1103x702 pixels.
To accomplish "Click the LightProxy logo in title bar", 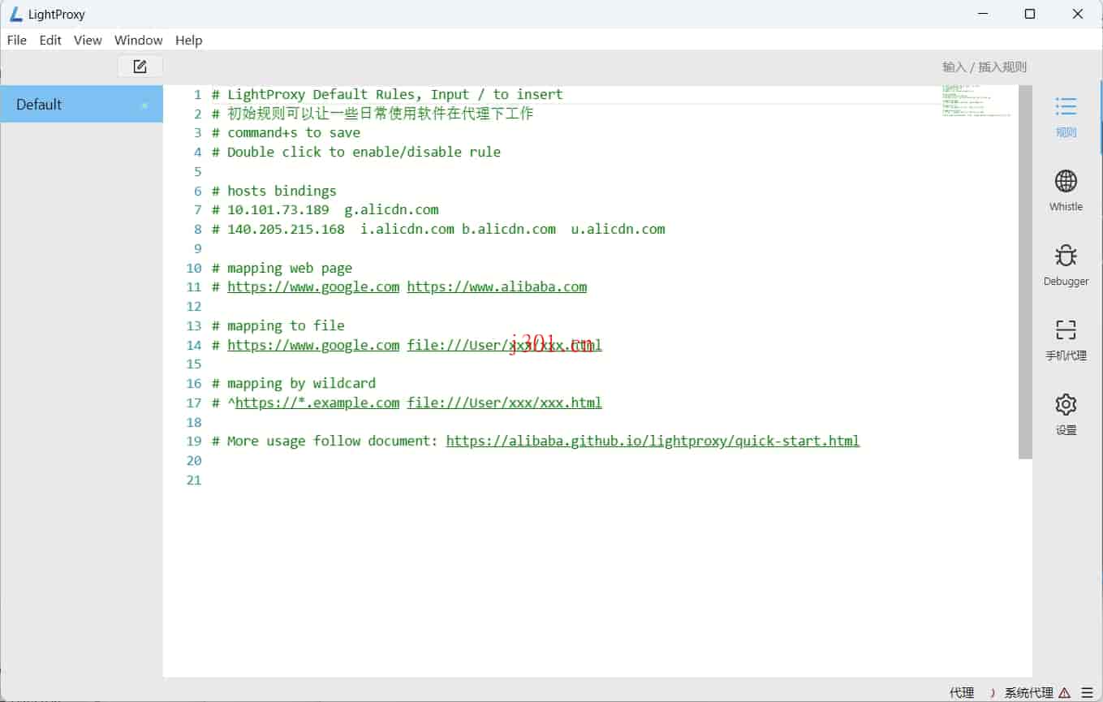I will 15,14.
